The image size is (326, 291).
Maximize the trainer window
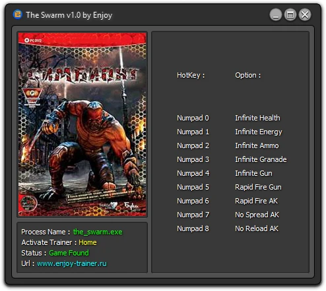click(290, 15)
